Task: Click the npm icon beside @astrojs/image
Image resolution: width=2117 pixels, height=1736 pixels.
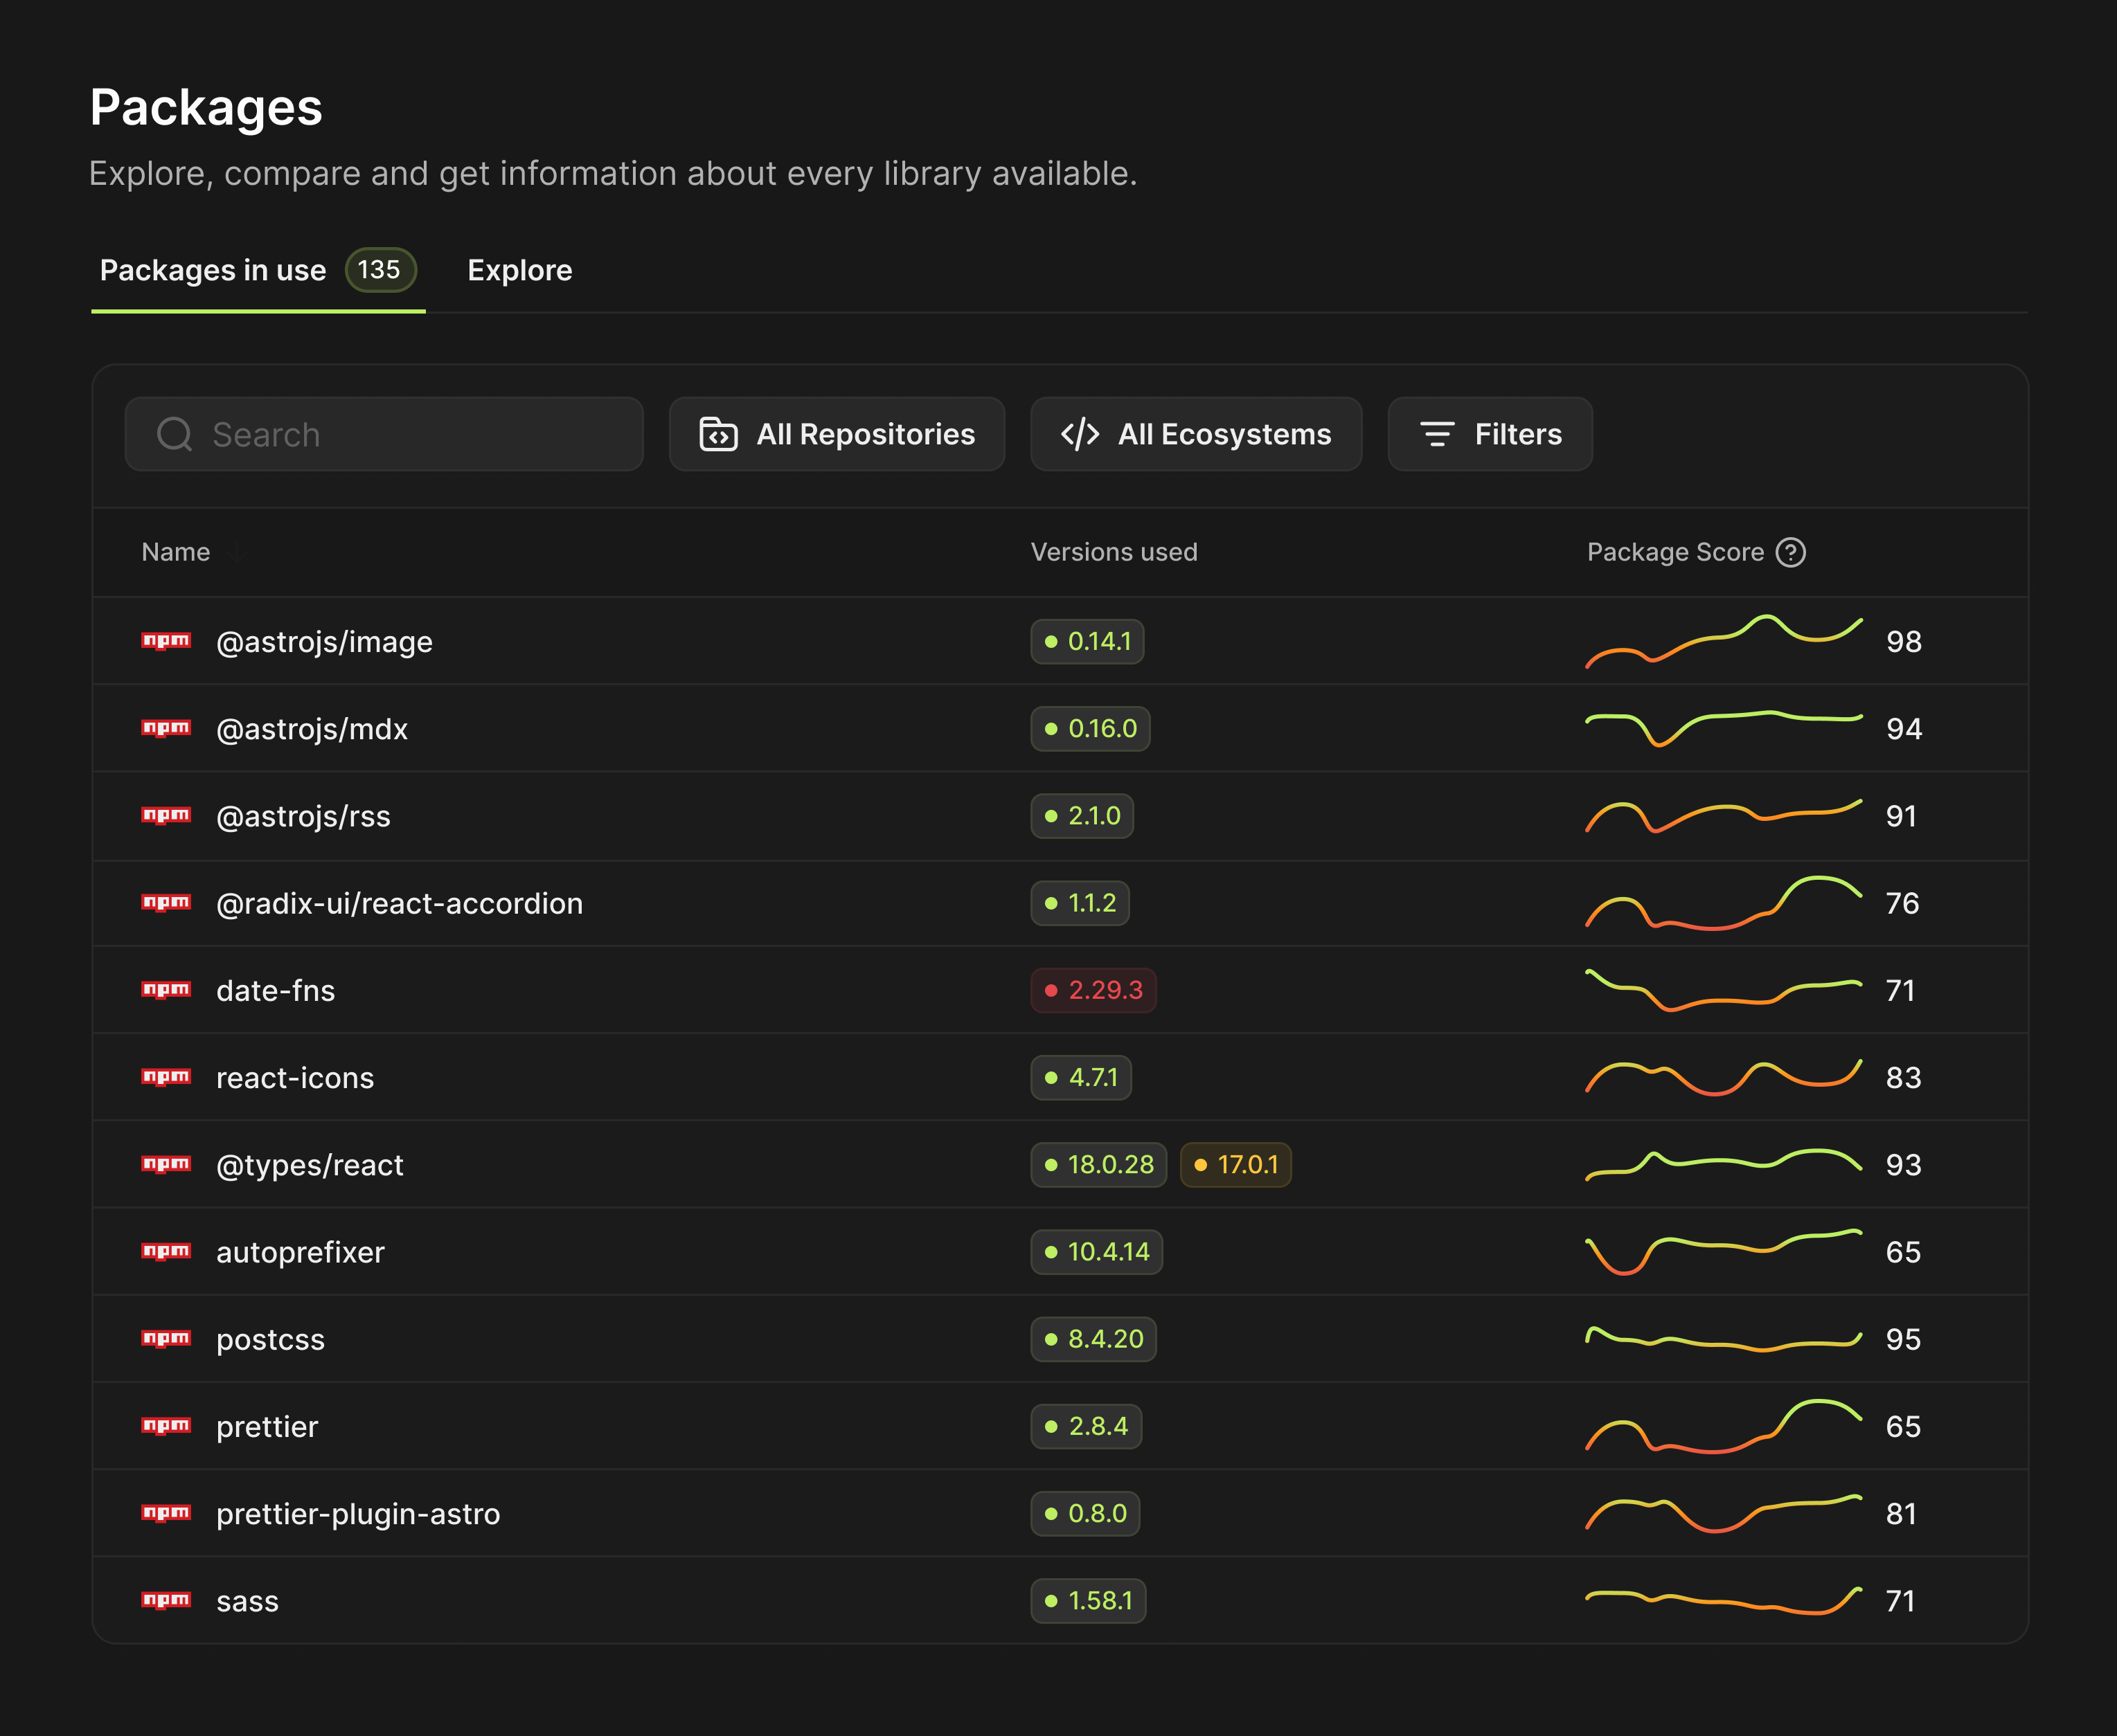Action: (166, 641)
